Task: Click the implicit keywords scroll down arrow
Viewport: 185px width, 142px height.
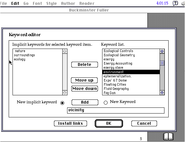Action: 65,93
